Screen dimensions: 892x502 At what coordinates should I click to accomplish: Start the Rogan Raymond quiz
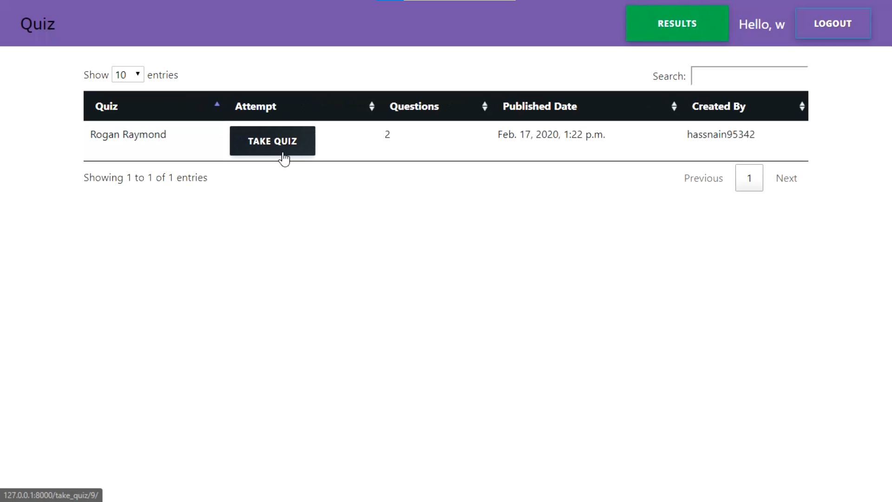pos(272,141)
